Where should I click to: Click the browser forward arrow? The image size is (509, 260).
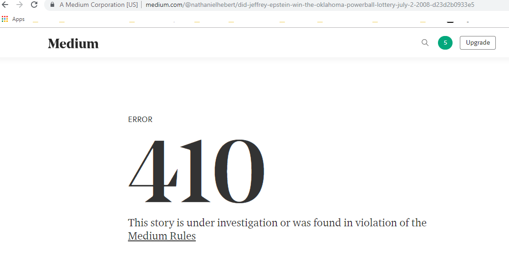pos(20,5)
